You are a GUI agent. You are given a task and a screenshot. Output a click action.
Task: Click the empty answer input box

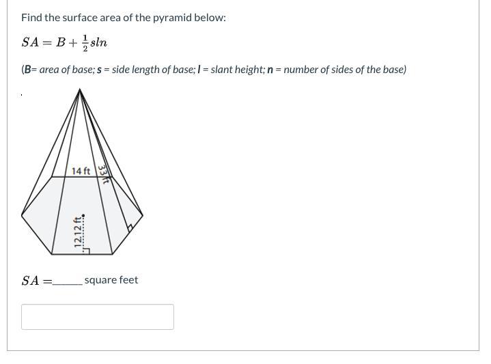pyautogui.click(x=98, y=317)
